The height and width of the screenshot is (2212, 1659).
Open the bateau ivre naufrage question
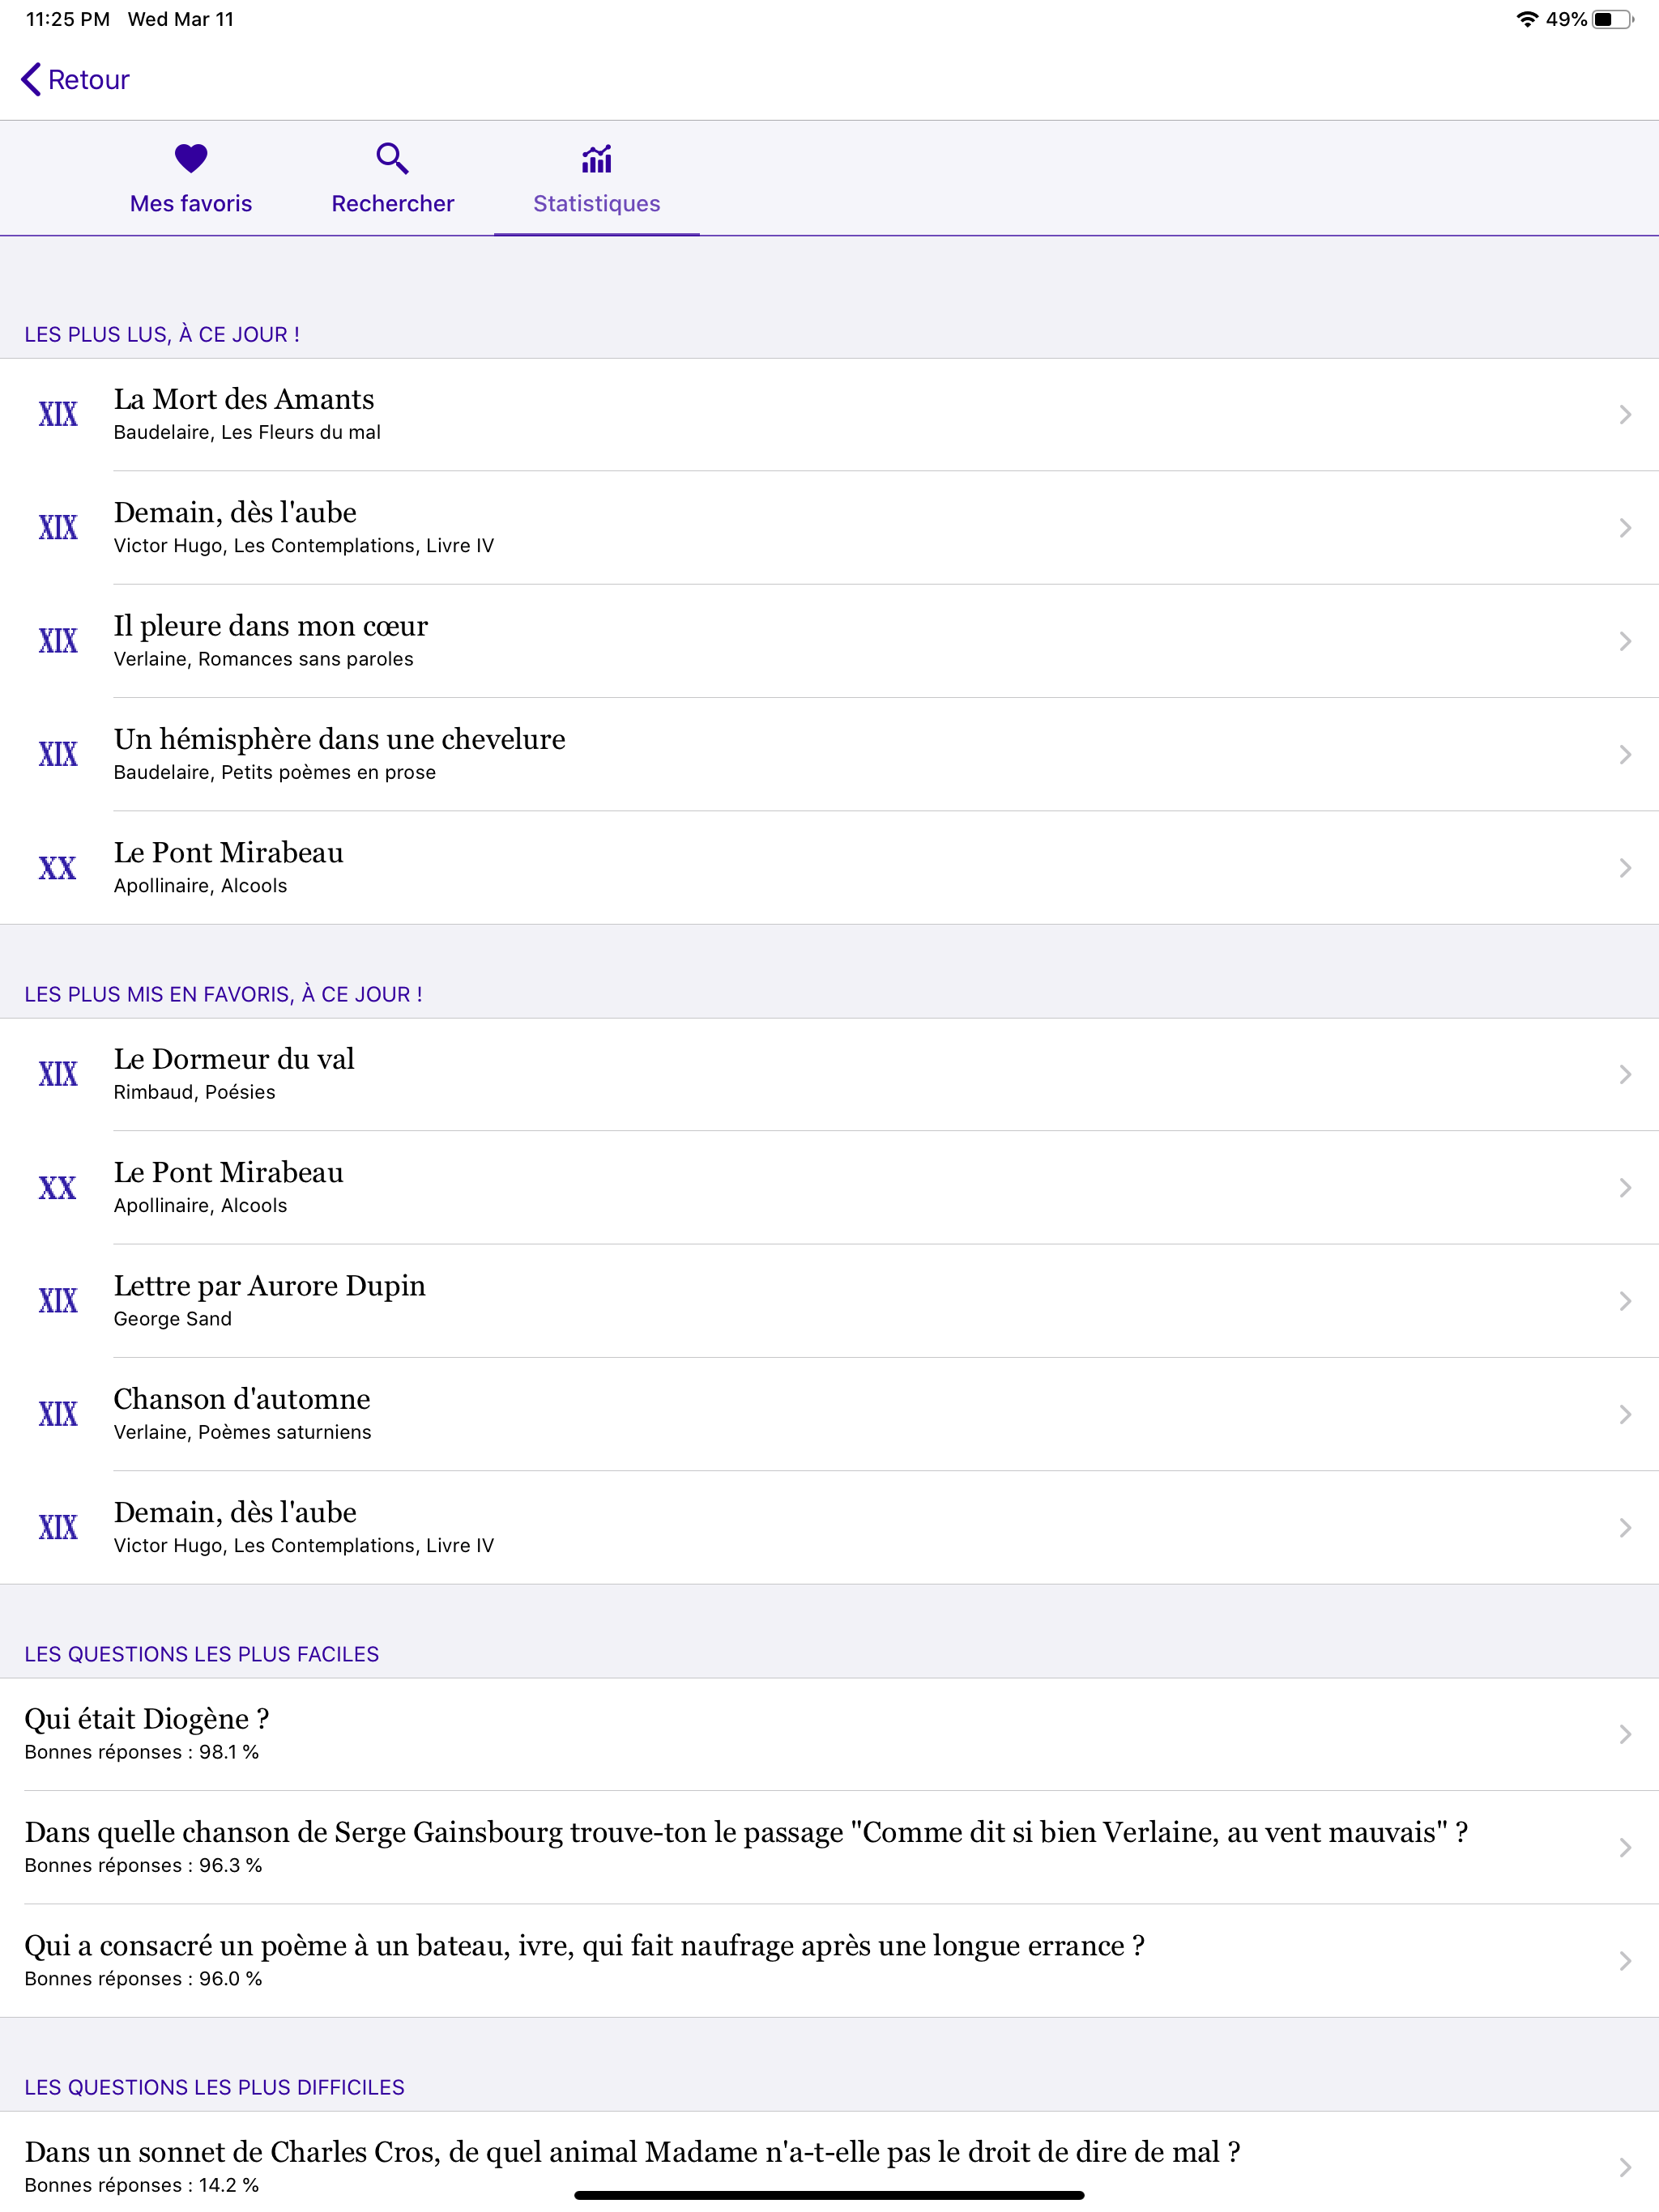829,1961
